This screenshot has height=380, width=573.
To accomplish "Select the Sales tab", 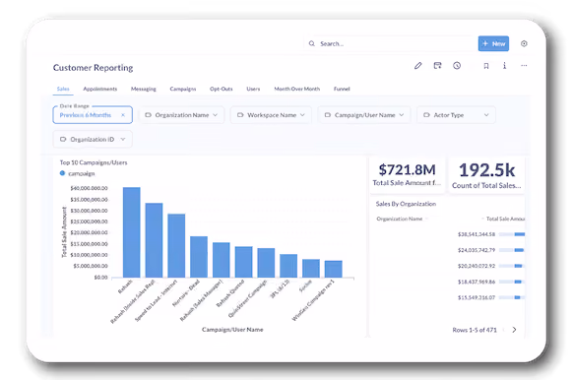I will tap(63, 89).
